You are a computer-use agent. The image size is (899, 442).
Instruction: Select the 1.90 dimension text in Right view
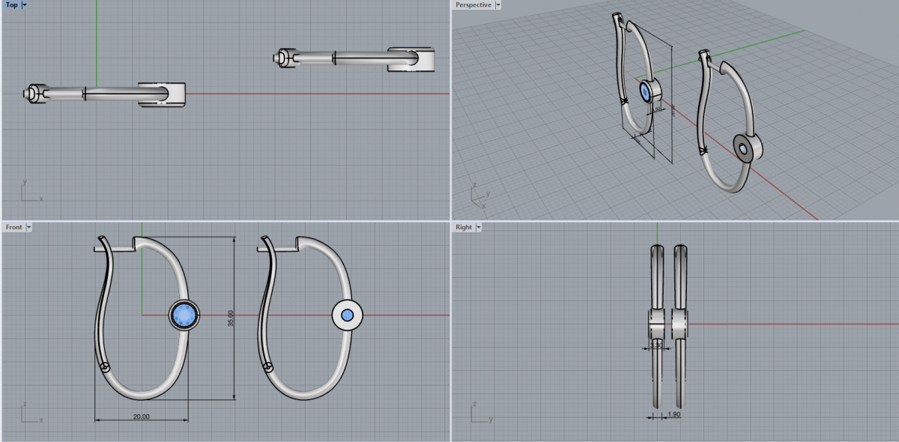(x=673, y=414)
